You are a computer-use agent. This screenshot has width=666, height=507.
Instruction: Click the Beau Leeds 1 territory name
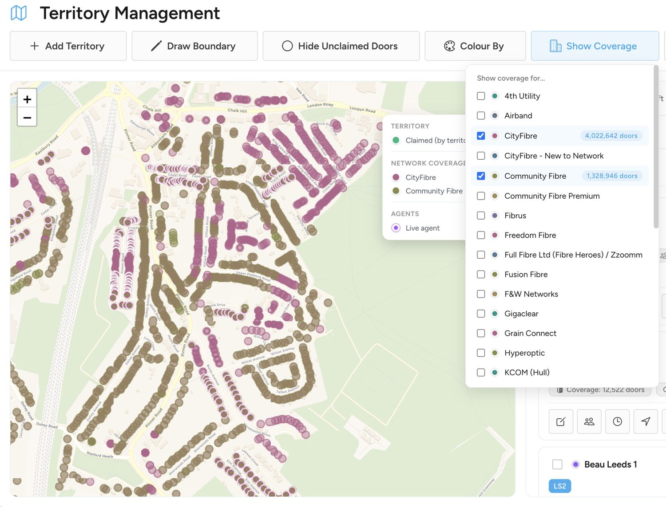click(x=610, y=464)
